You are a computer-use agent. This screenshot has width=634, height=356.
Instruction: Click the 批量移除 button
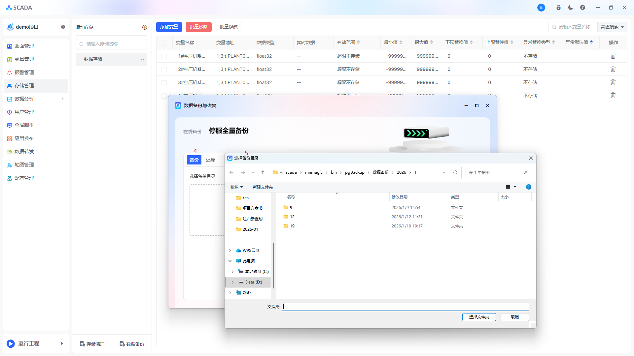coord(199,27)
